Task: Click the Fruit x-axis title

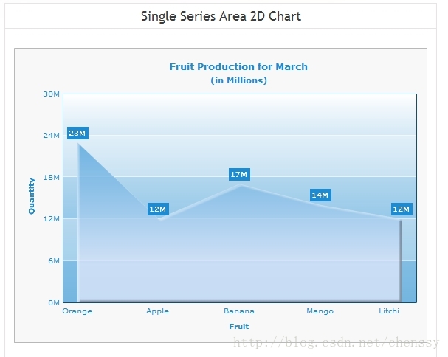Action: click(239, 327)
